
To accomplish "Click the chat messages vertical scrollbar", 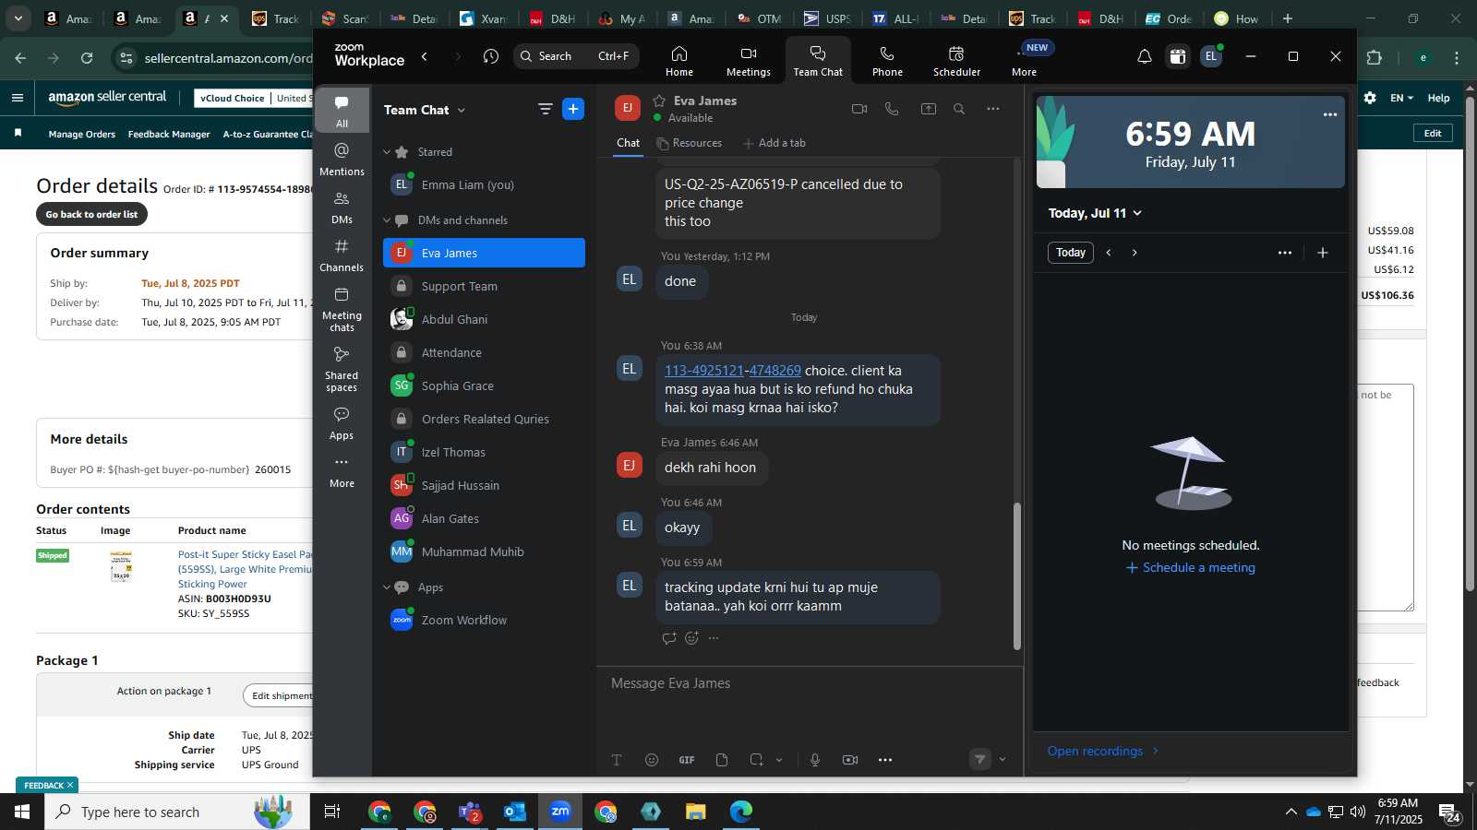I will coord(1017,576).
